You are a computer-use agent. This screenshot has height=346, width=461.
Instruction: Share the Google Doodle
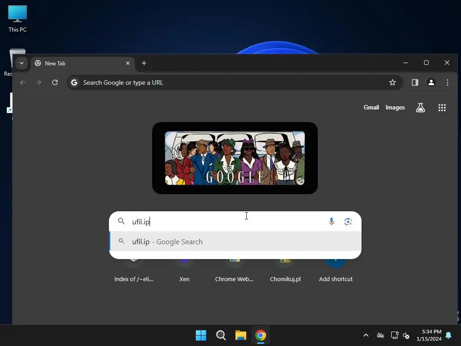point(300,181)
